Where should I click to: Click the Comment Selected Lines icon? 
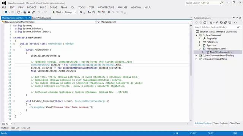[99, 12]
